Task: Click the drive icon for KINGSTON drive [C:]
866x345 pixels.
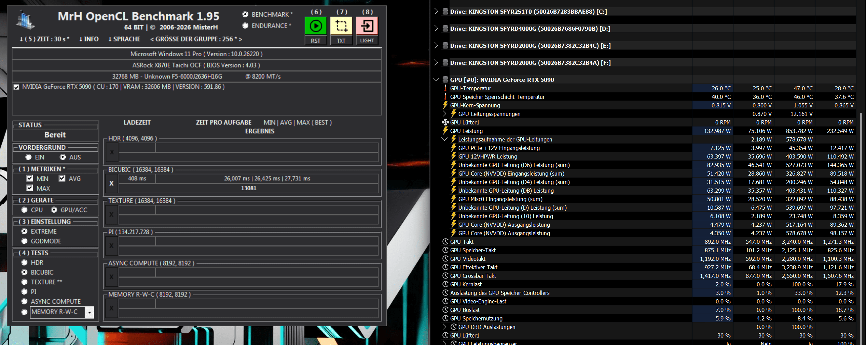Action: [x=445, y=12]
